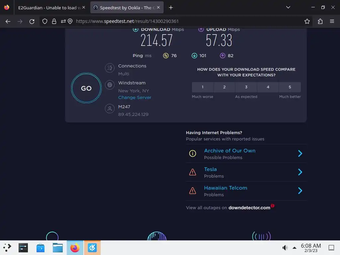Expand the Hawaiian Telcom chevron arrow

300,191
